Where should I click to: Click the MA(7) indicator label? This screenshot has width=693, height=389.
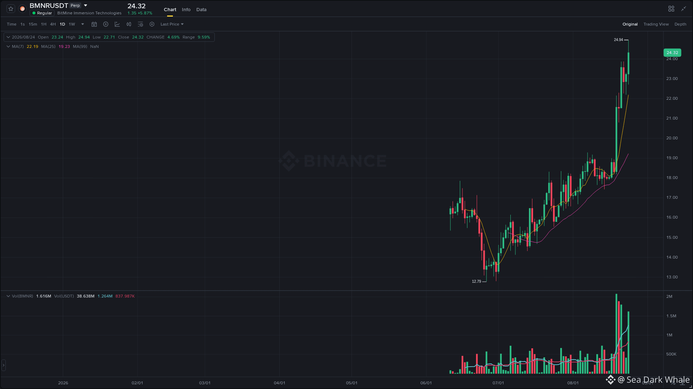coord(18,46)
